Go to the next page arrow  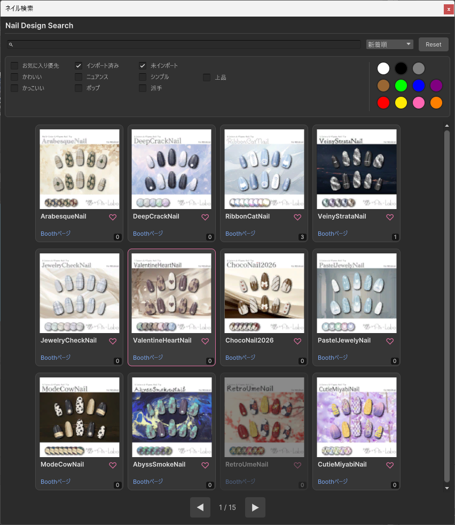tap(255, 507)
